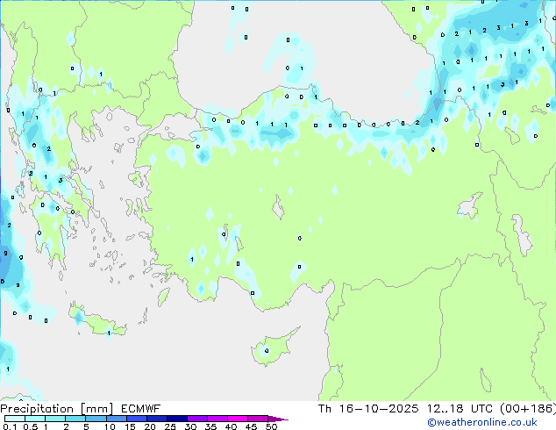Viewport: 556px width, 430px height.
Task: Click the "Precipitation" title word
Action: click(x=37, y=409)
